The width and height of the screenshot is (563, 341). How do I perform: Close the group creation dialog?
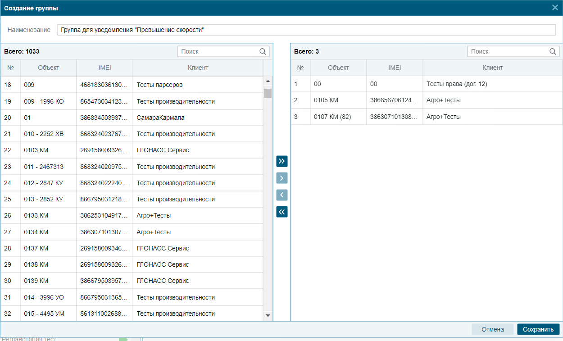(555, 8)
